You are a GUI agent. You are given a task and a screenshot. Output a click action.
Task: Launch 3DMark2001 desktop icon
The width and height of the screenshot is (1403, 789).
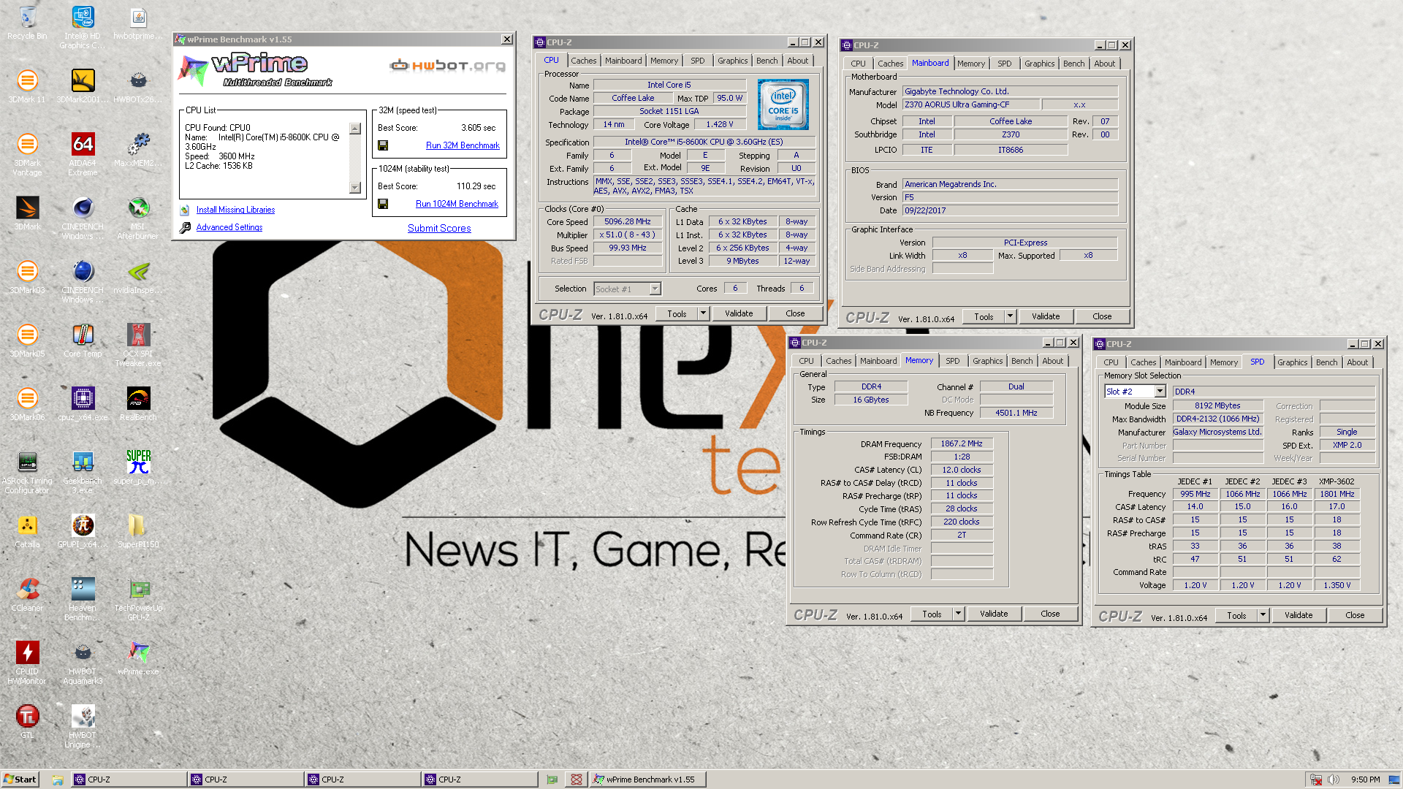point(83,86)
